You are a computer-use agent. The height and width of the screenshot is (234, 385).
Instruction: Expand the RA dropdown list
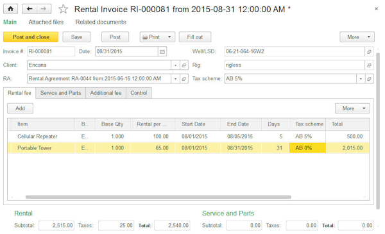(x=175, y=79)
